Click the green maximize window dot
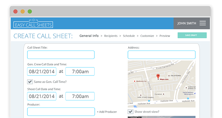The height and width of the screenshot is (118, 222). click(x=30, y=11)
